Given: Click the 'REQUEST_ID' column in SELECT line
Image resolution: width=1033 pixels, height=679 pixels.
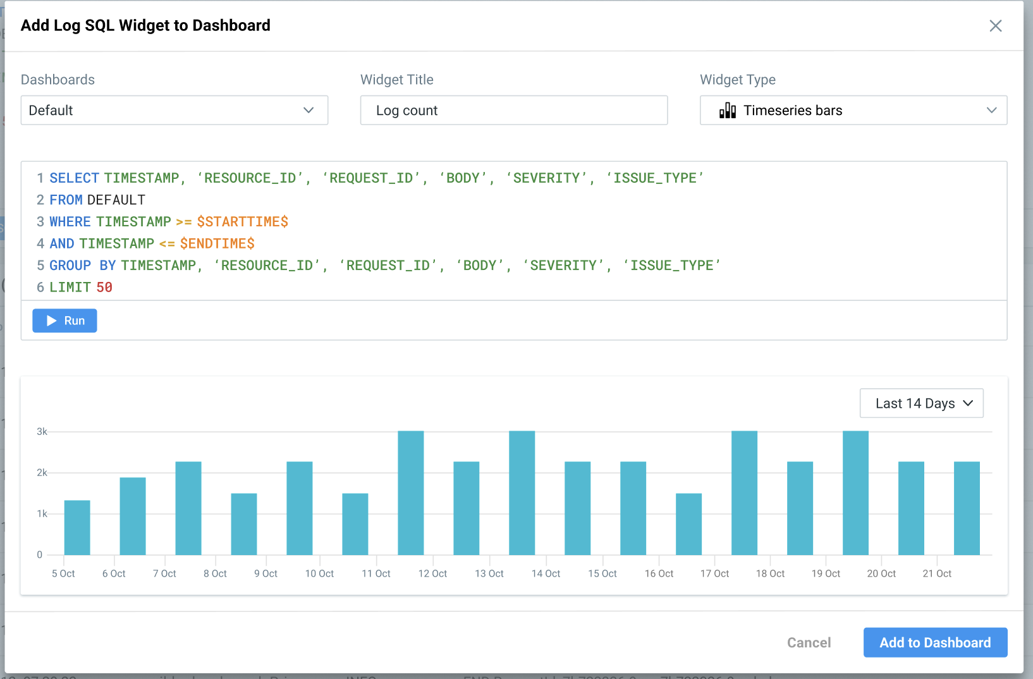Looking at the screenshot, I should (x=371, y=178).
